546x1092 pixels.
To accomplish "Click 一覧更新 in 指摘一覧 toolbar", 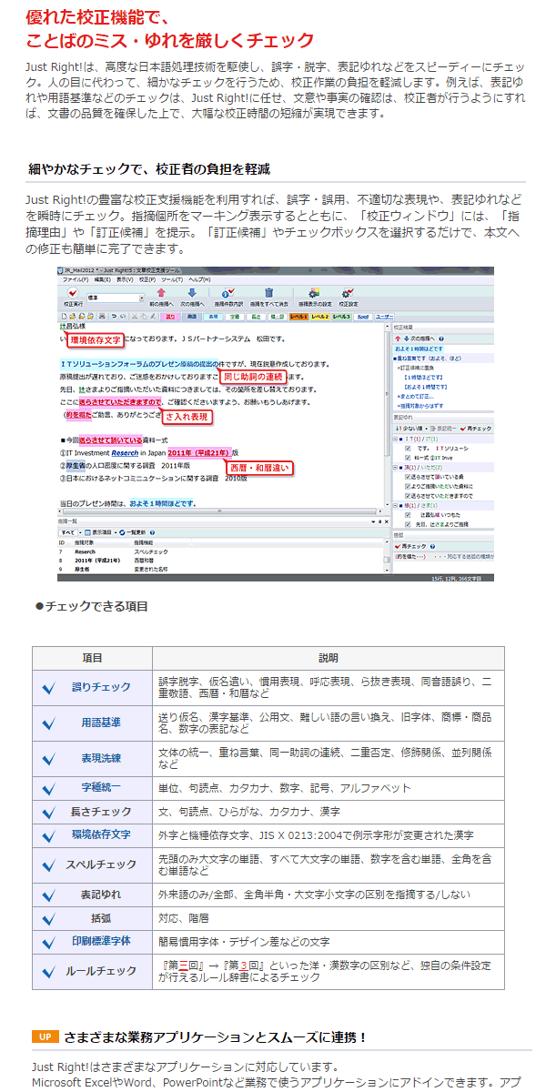I will click(133, 531).
